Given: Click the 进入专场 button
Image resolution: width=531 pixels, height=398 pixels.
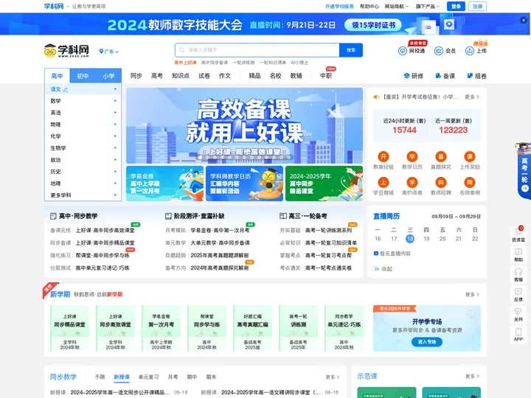Looking at the screenshot, I should pyautogui.click(x=427, y=342).
